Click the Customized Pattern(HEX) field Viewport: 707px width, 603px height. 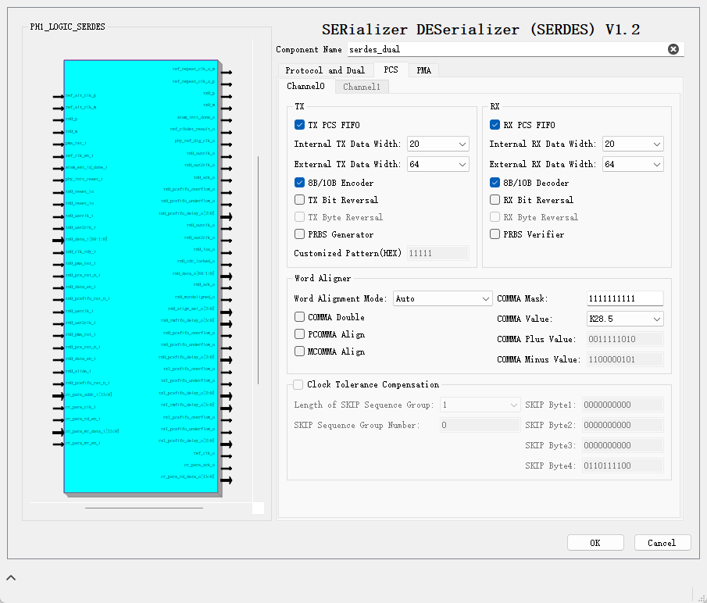[x=437, y=253]
